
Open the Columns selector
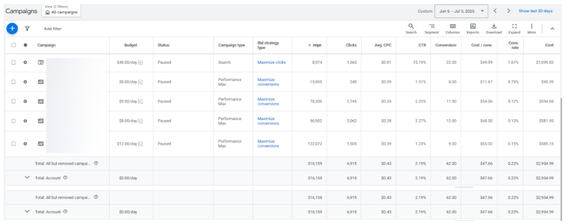452,29
